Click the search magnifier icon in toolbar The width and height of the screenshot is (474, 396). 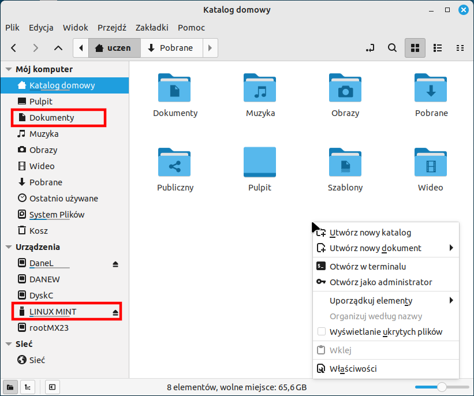(x=392, y=48)
